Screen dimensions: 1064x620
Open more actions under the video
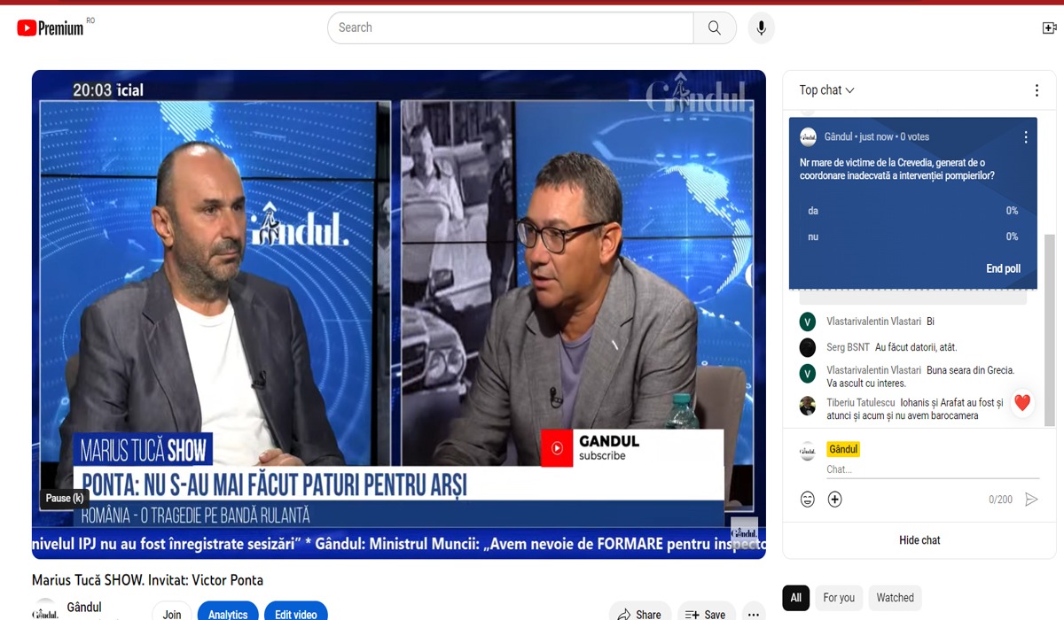(x=754, y=613)
